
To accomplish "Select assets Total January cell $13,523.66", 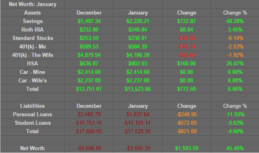I will (138, 89).
